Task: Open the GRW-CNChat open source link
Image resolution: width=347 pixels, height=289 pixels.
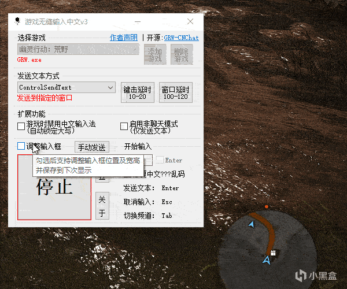Action: (x=181, y=38)
